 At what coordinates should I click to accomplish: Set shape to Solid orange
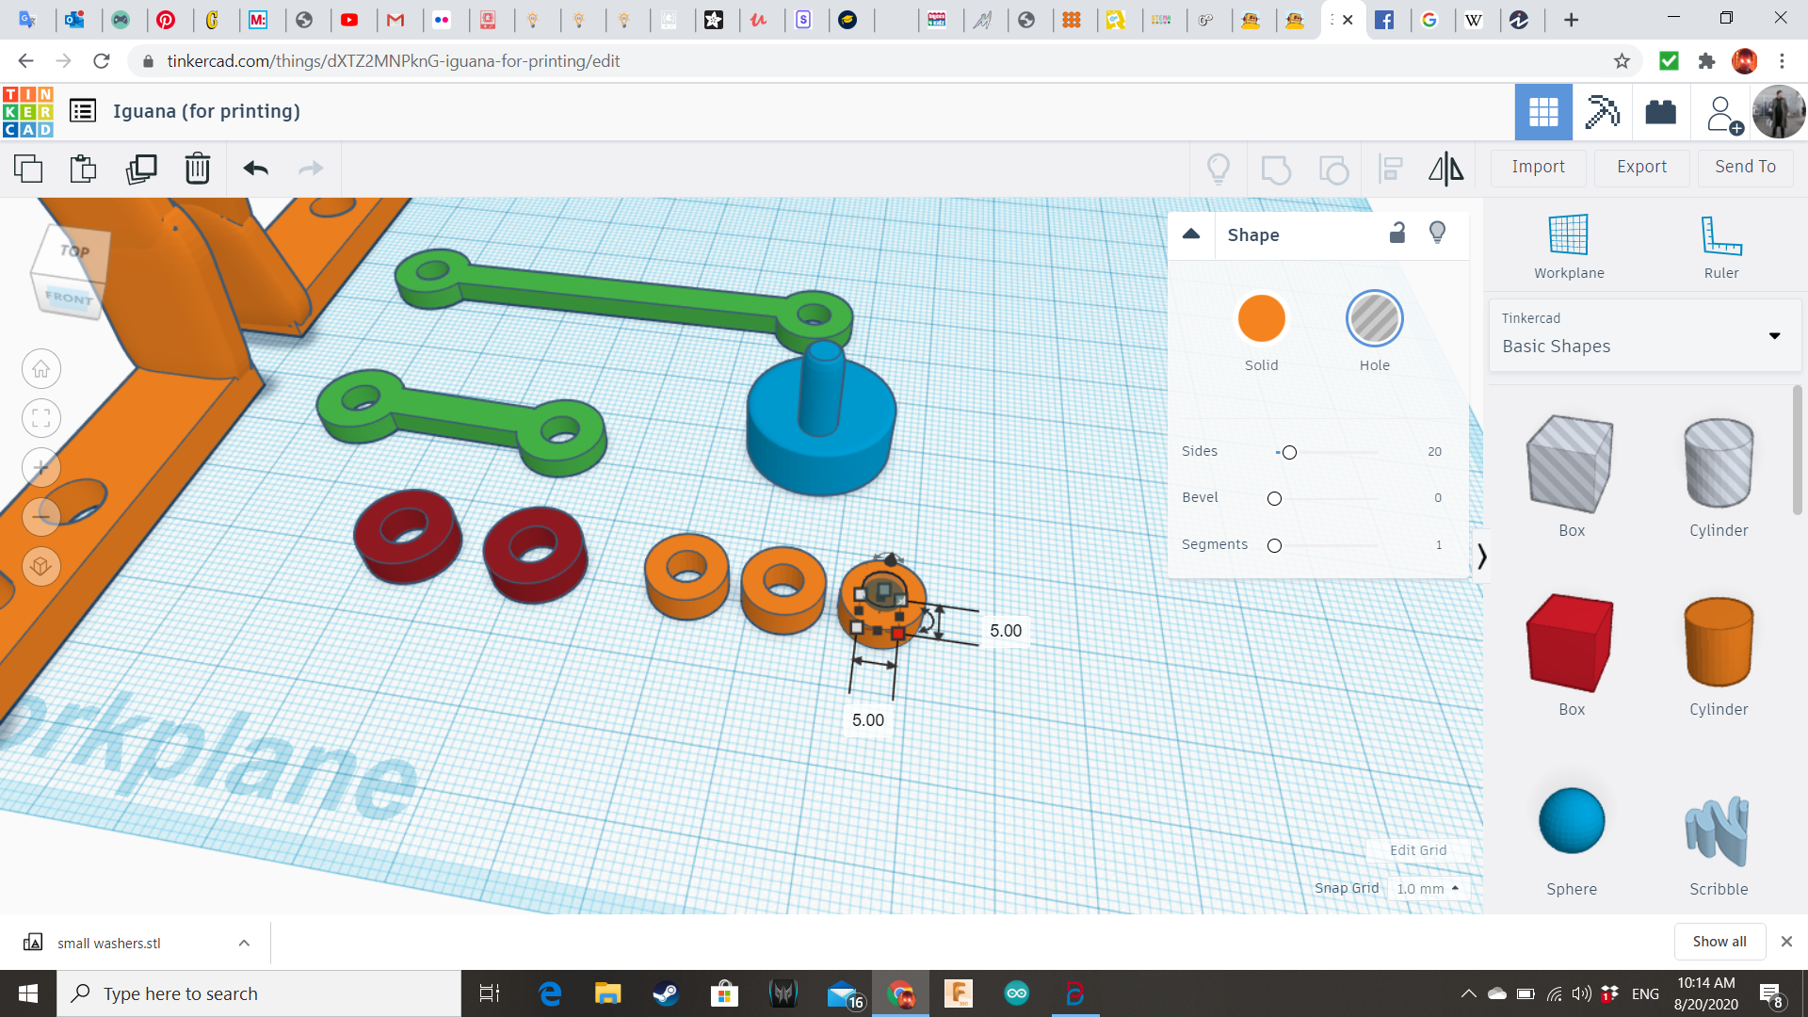pos(1261,319)
